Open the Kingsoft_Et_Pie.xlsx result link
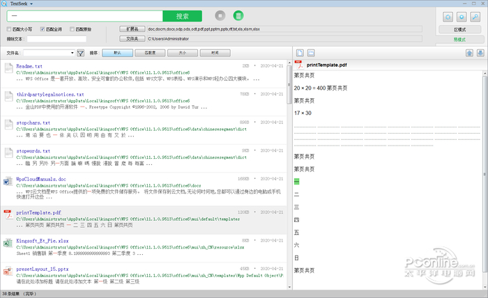Screen dimensions: 488x298 point(43,241)
